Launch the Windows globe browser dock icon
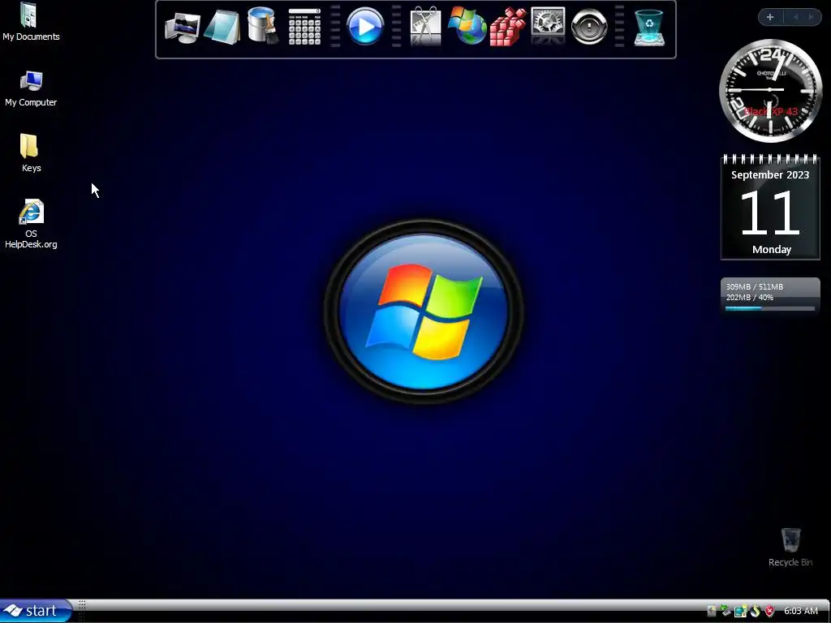This screenshot has height=623, width=831. pyautogui.click(x=467, y=26)
